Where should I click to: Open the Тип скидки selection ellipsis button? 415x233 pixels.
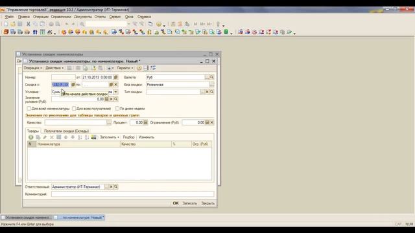click(x=202, y=92)
